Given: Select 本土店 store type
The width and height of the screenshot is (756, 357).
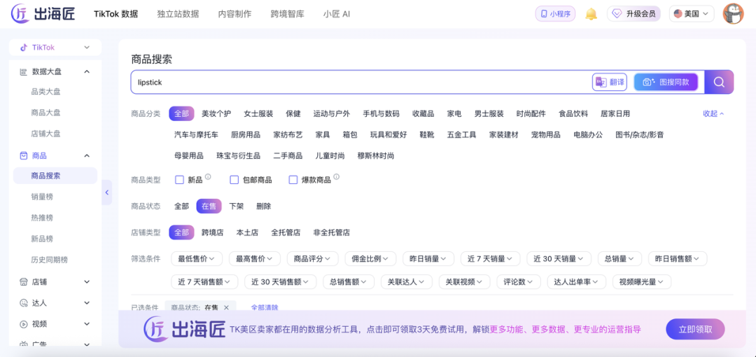Looking at the screenshot, I should click(247, 232).
